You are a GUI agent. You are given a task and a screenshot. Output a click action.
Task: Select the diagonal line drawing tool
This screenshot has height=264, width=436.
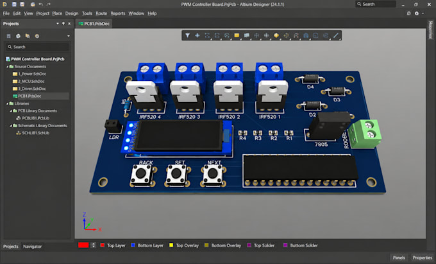336,35
